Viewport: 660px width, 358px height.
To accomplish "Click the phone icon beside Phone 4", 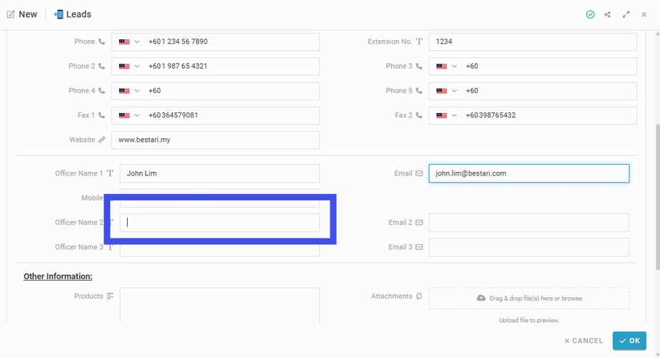I will coord(101,91).
